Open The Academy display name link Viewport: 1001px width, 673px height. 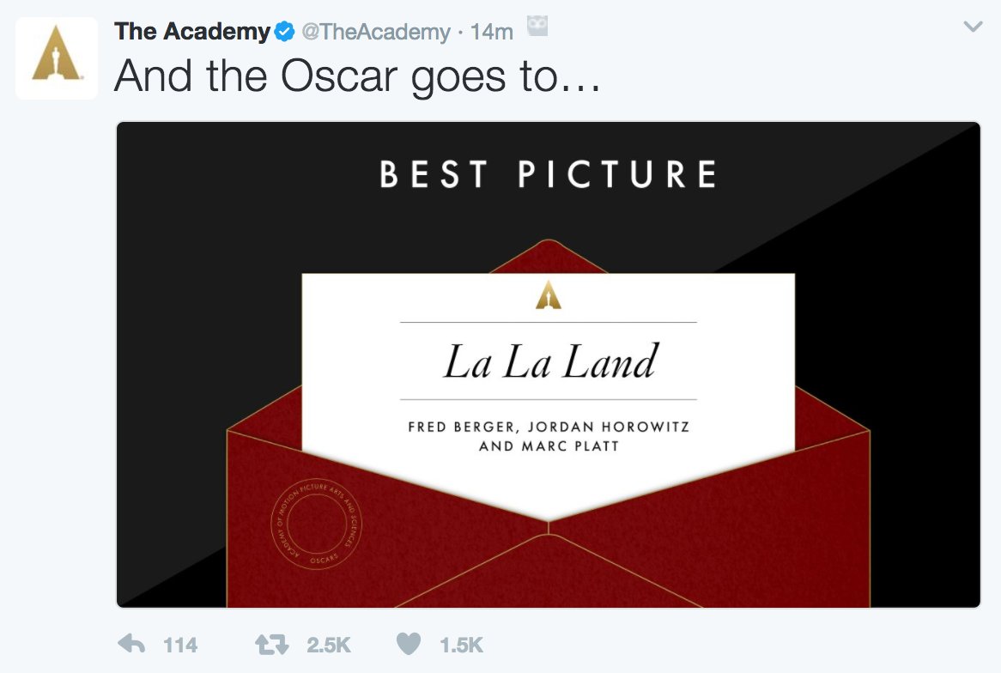click(192, 32)
